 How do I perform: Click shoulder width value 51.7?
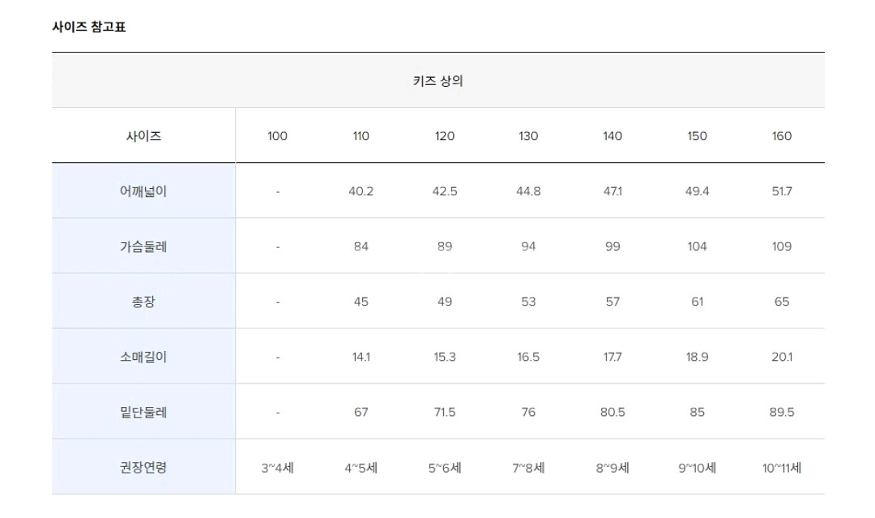781,191
